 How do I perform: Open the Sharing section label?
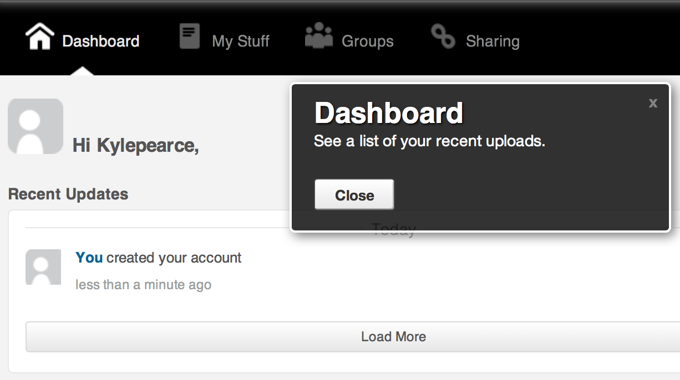click(493, 42)
